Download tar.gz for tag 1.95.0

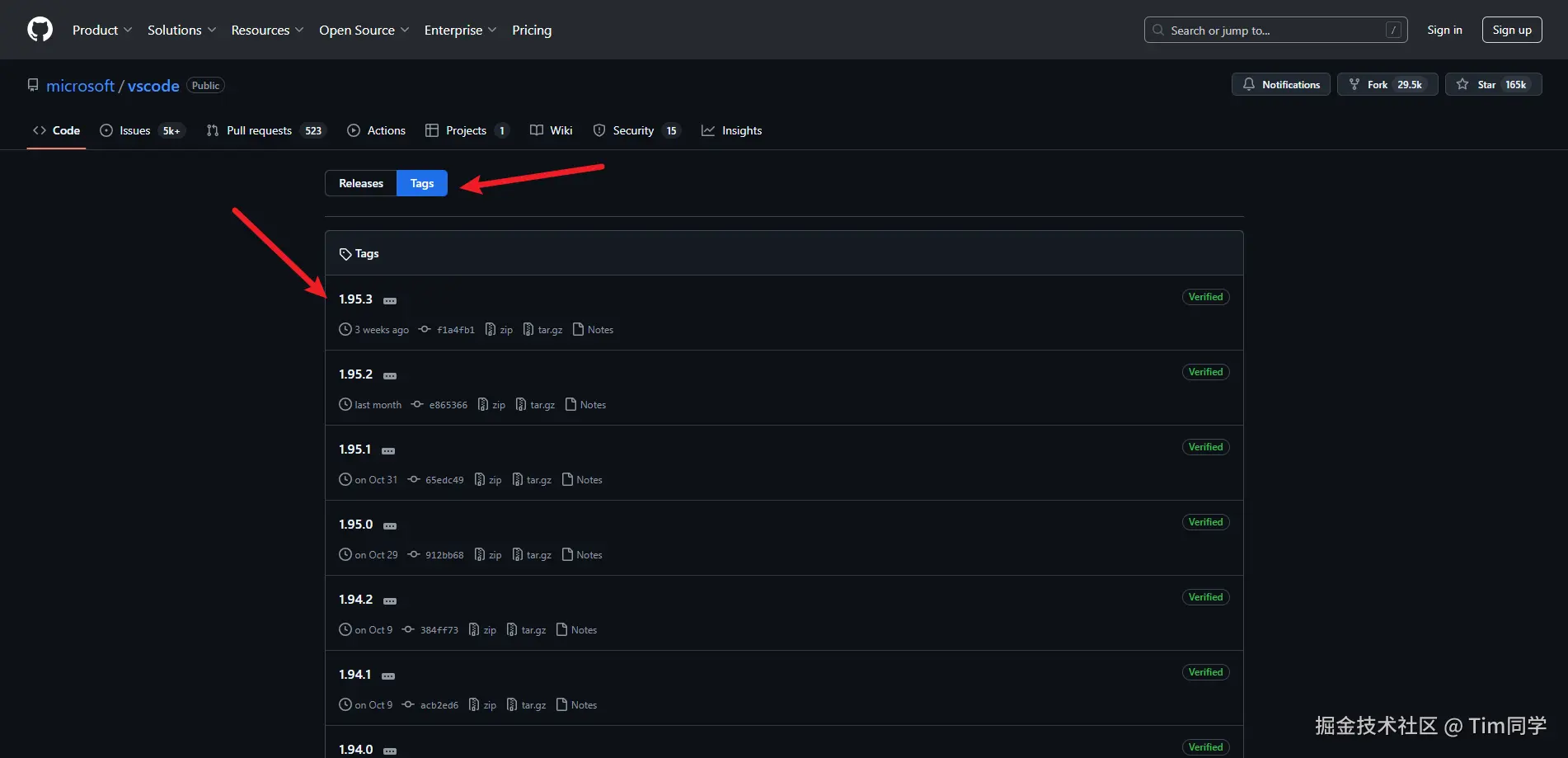pos(532,555)
